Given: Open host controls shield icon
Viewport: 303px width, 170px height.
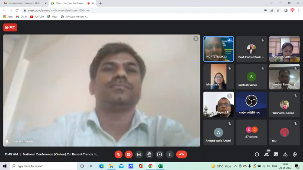Looking at the screenshot, I should click(x=295, y=154).
